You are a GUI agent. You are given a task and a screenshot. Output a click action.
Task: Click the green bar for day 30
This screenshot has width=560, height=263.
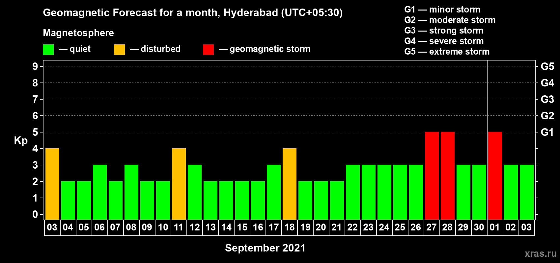click(479, 192)
